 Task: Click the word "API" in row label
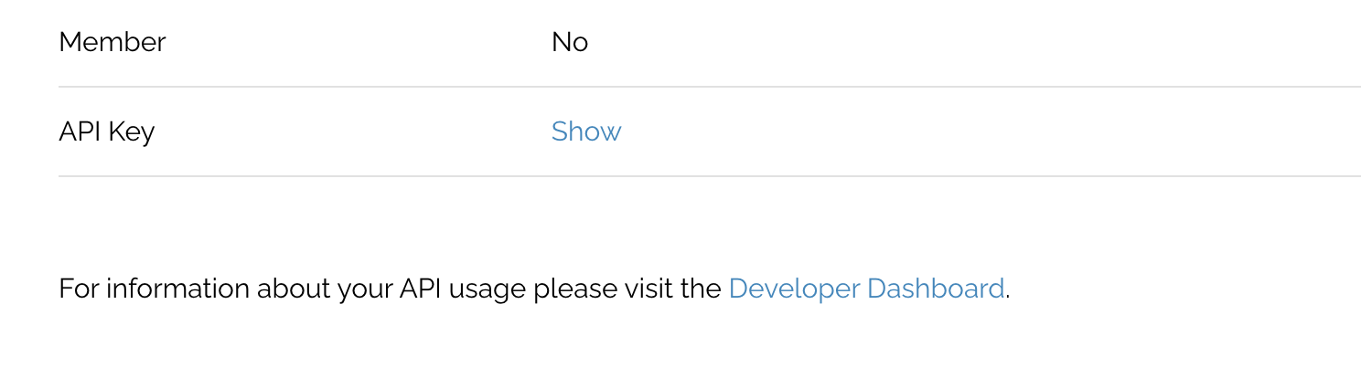point(80,131)
